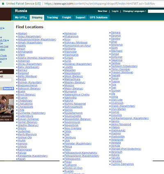Screen dimensions: 164x174
Task: Open the Petropavlovsk-Kamchatskiy link
Action: coord(81,153)
